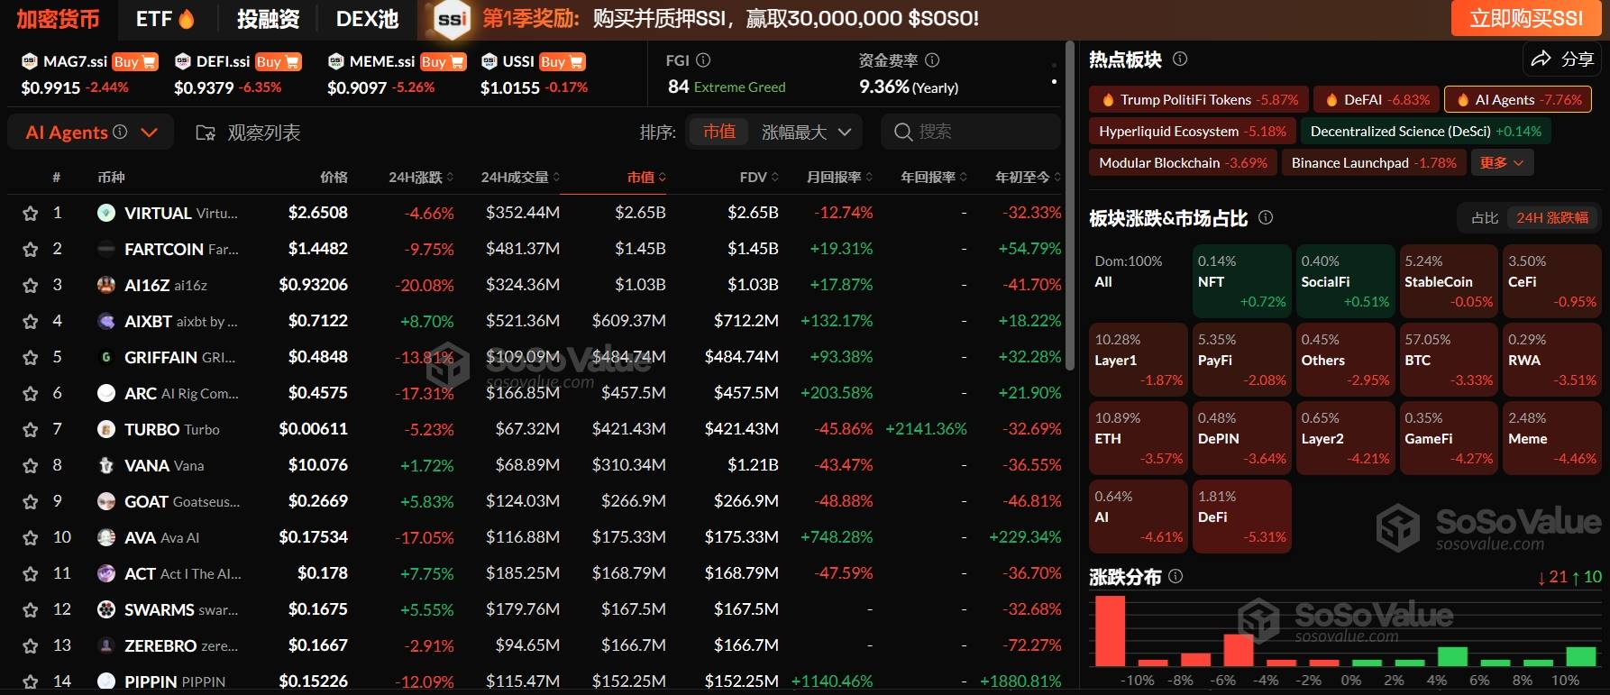
Task: Toggle favorite star for GOAT
Action: tap(31, 502)
